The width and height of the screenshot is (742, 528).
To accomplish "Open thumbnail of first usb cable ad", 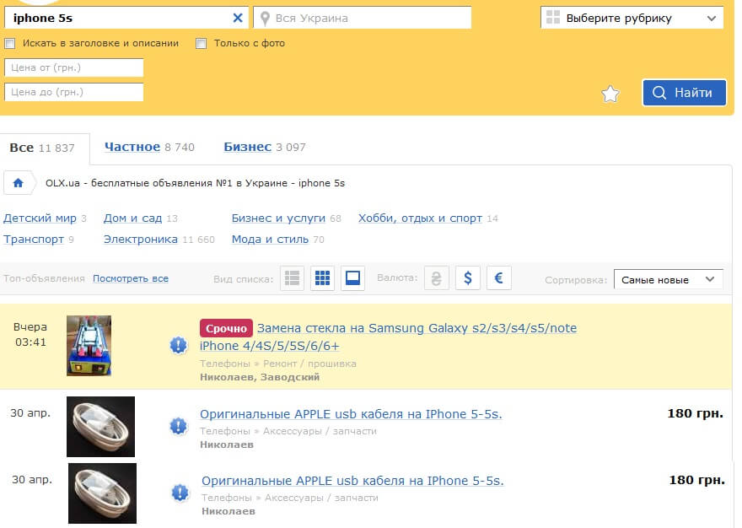I will 101,427.
